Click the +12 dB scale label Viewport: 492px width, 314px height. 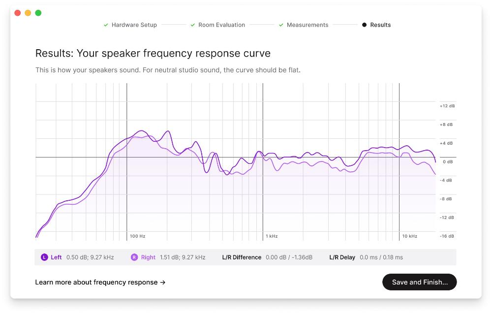pyautogui.click(x=447, y=106)
